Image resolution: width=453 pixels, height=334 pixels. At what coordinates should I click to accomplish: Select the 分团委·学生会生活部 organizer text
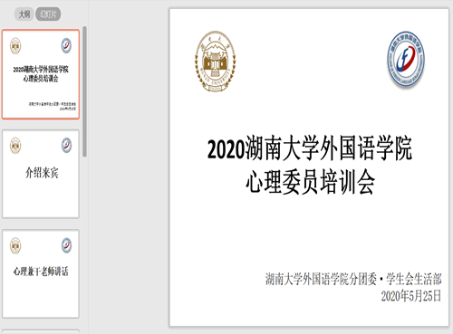pyautogui.click(x=353, y=279)
